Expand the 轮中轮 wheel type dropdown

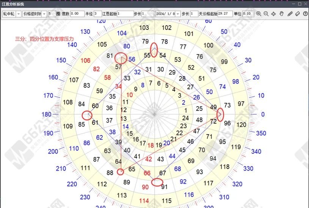19,14
